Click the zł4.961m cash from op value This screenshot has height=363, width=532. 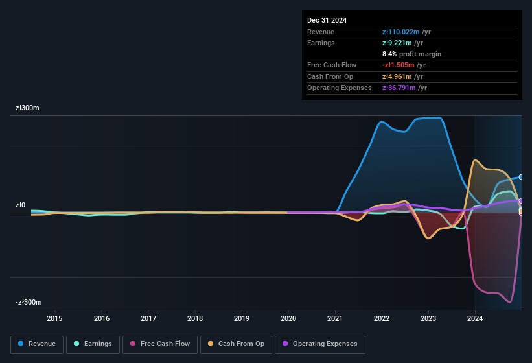coord(397,76)
